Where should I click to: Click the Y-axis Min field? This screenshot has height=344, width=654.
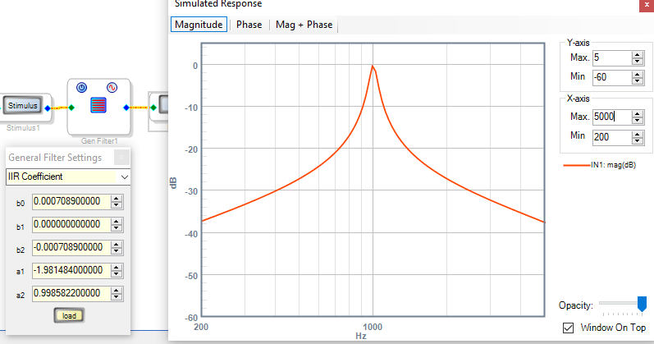point(612,77)
